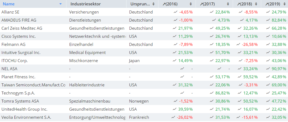Click Fielmann AG 2018 trend icon
The image size is (288, 122).
coord(238,45)
